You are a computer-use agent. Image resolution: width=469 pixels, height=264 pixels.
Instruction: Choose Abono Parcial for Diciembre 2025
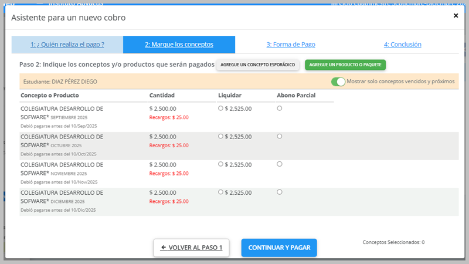click(279, 192)
